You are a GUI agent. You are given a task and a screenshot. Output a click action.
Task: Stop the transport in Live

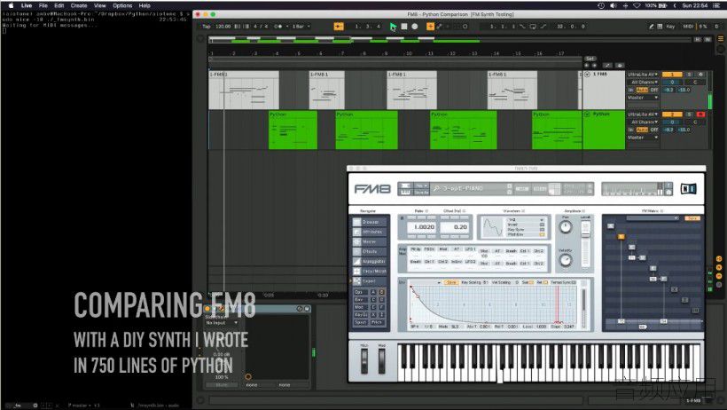[404, 27]
